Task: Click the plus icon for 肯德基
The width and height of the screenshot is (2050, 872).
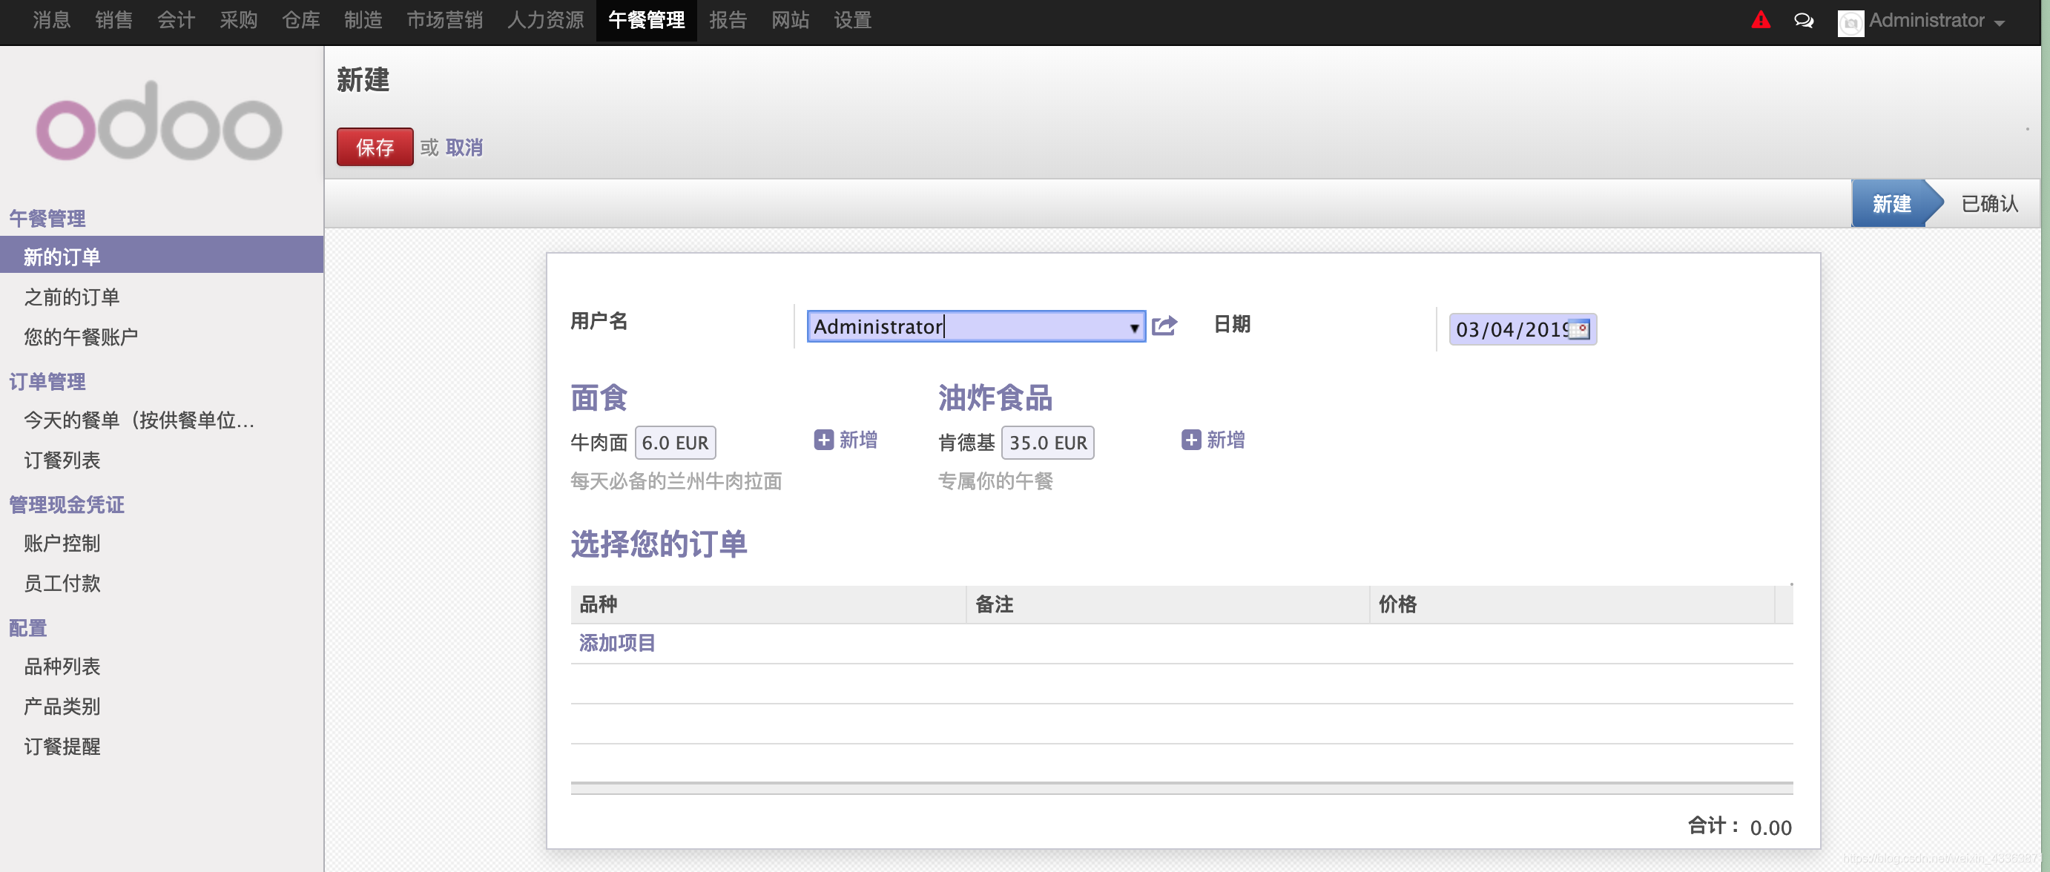Action: tap(1190, 440)
